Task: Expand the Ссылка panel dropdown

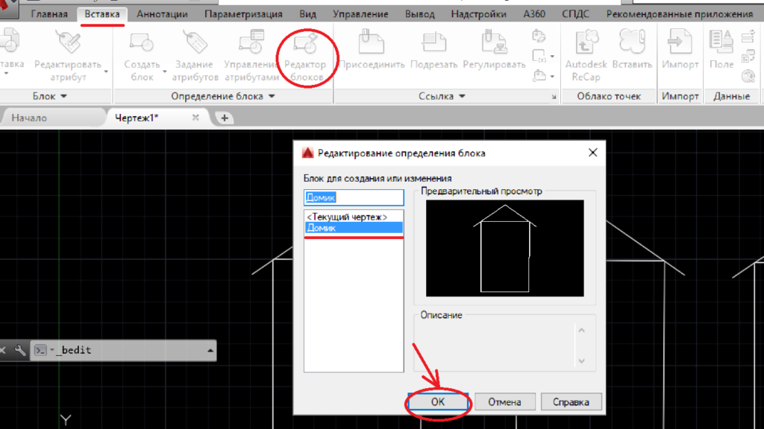Action: (x=462, y=97)
